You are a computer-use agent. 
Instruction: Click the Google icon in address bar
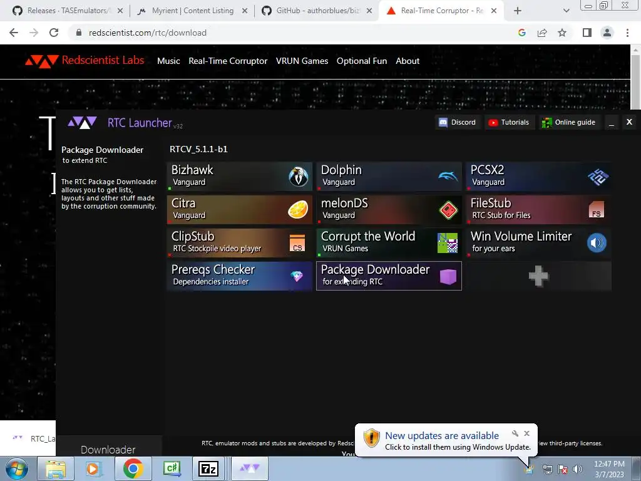point(522,33)
